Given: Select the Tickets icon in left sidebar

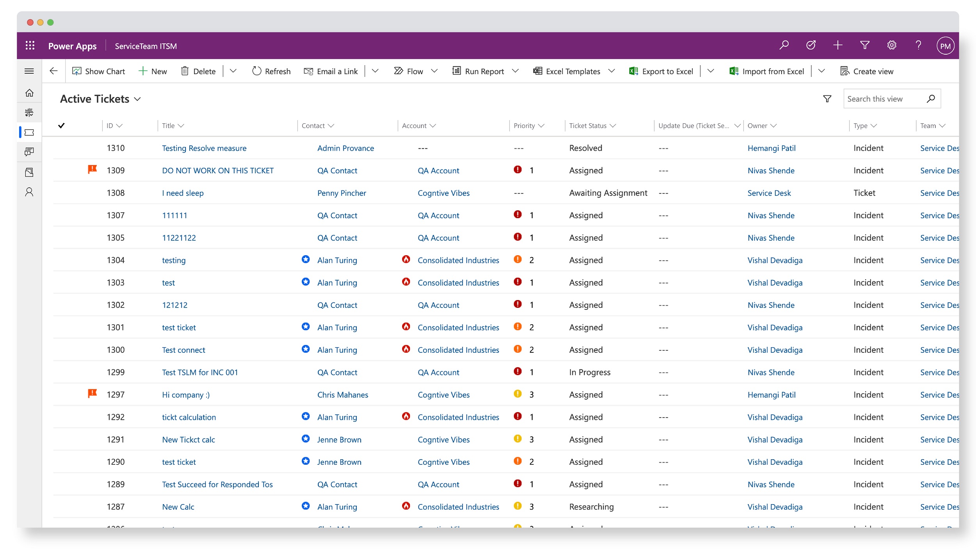Looking at the screenshot, I should coord(29,132).
